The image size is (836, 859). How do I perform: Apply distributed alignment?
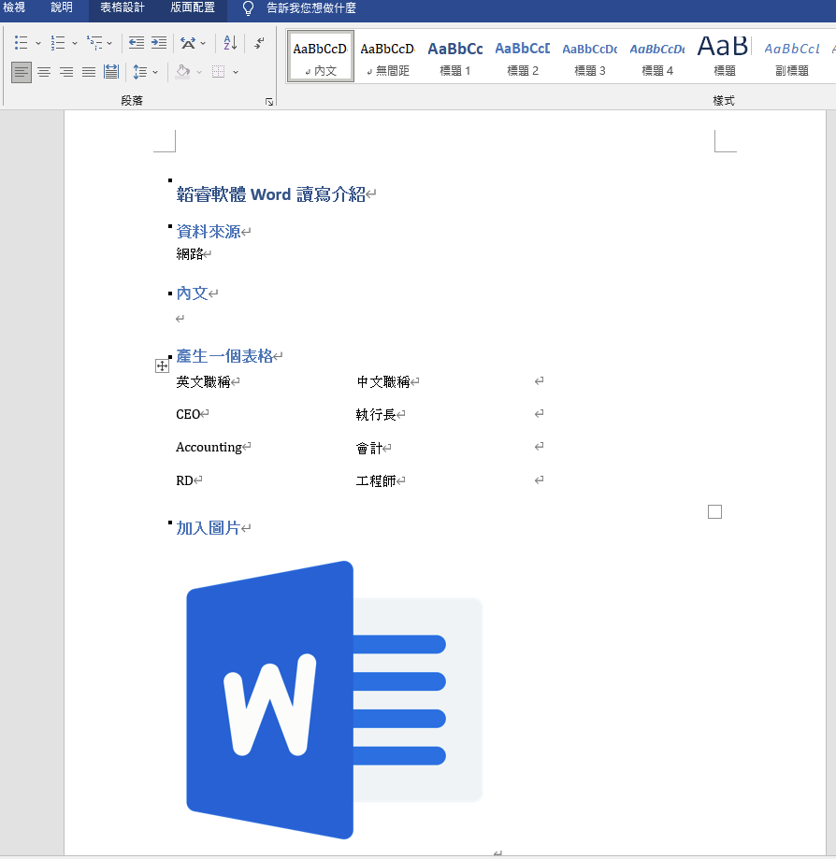point(110,72)
